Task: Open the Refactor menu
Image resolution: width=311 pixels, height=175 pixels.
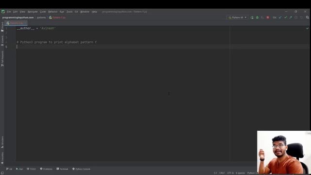Action: 53,12
